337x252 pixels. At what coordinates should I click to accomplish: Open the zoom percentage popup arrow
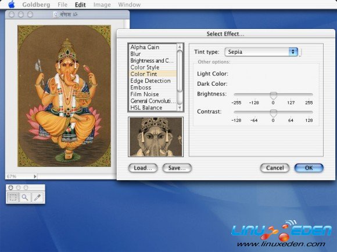click(x=35, y=177)
